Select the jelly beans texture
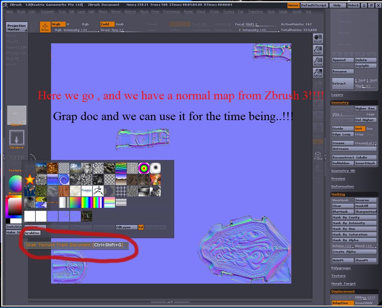Image resolution: width=382 pixels, height=308 pixels. 155,180
